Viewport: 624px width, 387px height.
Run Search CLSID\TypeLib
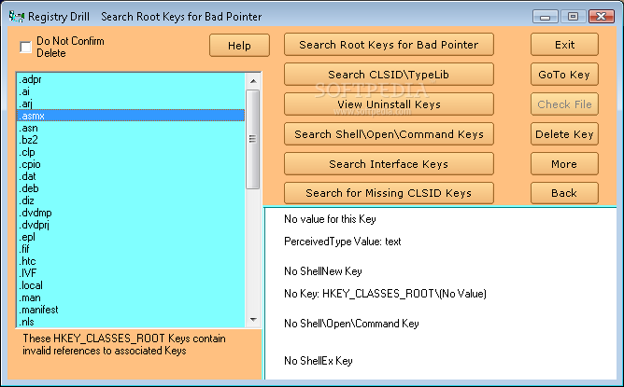[x=389, y=75]
